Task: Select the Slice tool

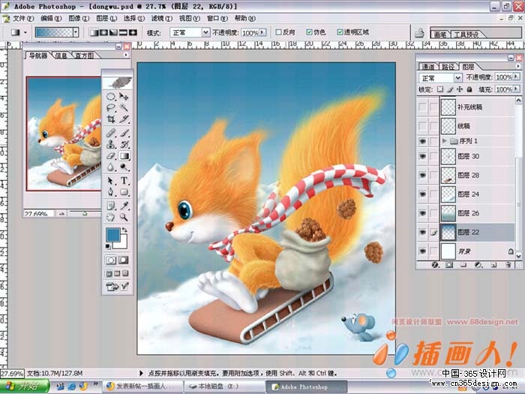Action: [124, 119]
